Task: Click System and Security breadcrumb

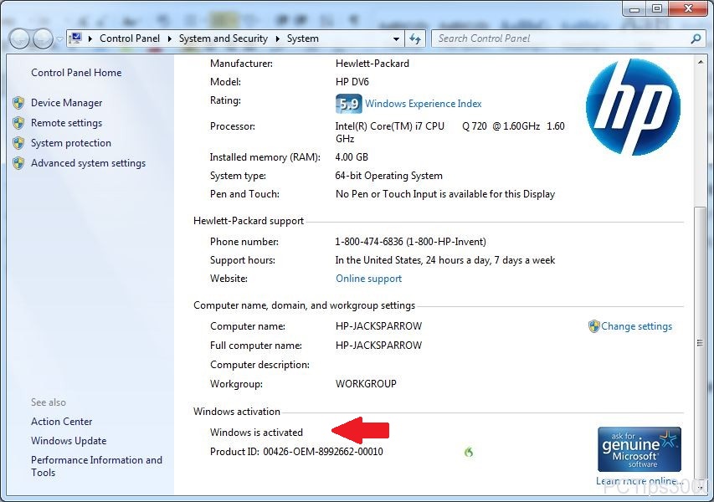Action: click(223, 38)
